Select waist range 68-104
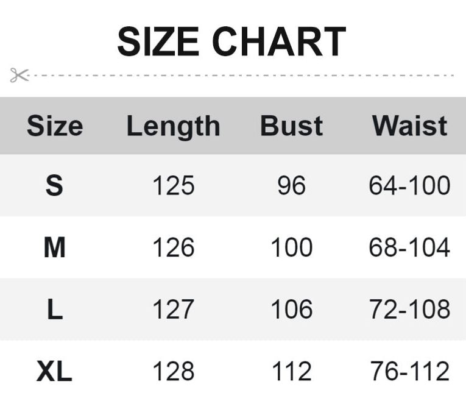466x401 pixels. (x=409, y=247)
